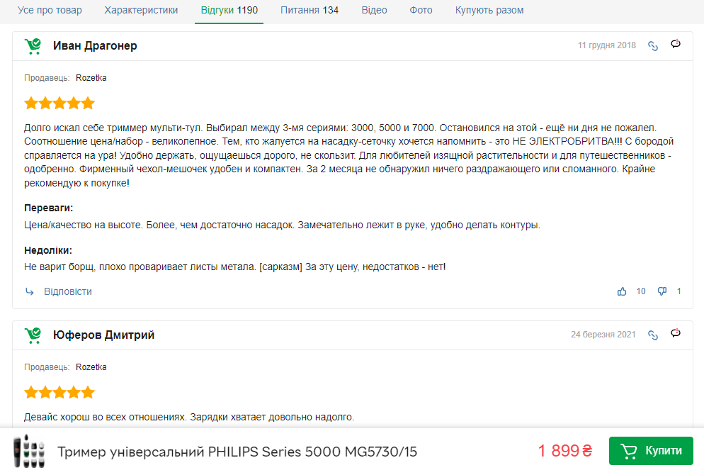
Task: Copy link to Иван Драгонер's review
Action: 653,46
